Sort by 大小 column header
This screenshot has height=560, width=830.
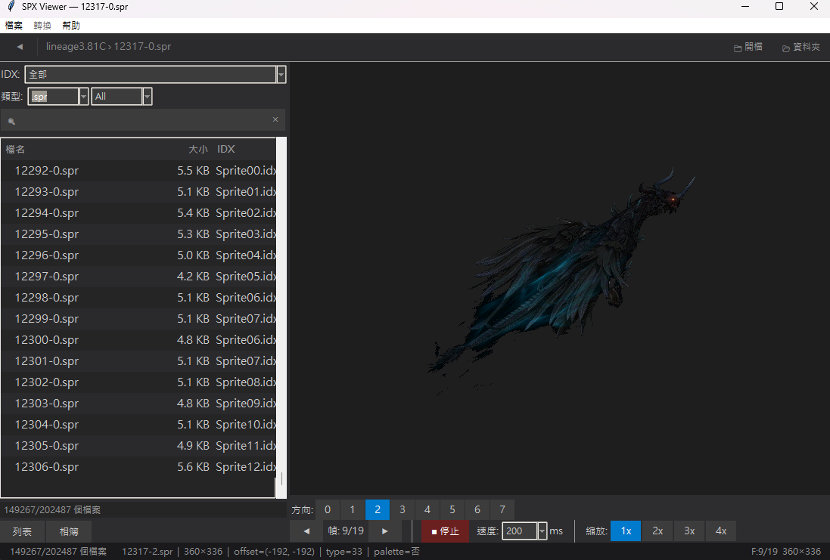point(198,150)
